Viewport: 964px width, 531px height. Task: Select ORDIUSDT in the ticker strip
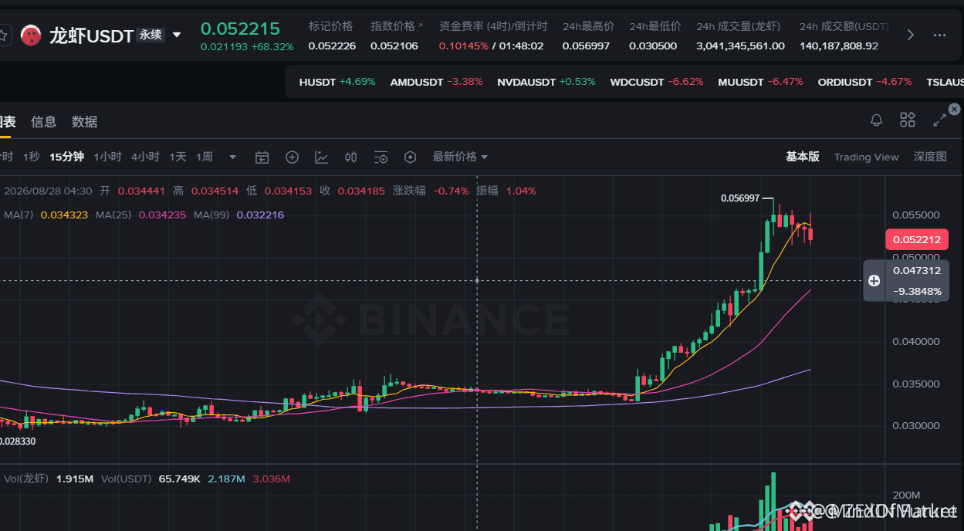pos(864,81)
